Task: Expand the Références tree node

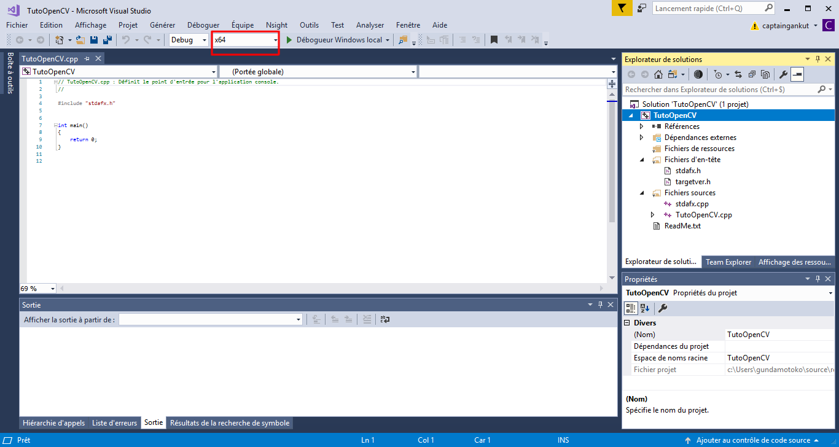Action: pos(642,126)
